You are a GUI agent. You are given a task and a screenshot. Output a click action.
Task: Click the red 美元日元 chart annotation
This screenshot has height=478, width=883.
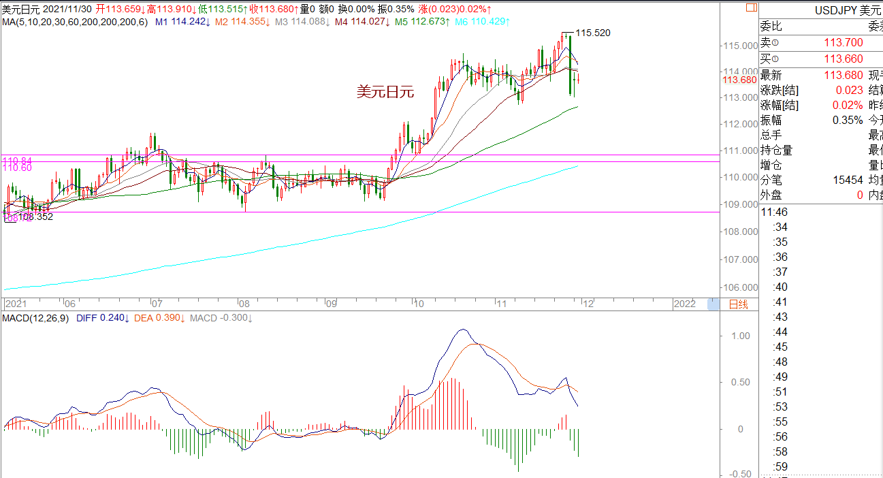[385, 93]
